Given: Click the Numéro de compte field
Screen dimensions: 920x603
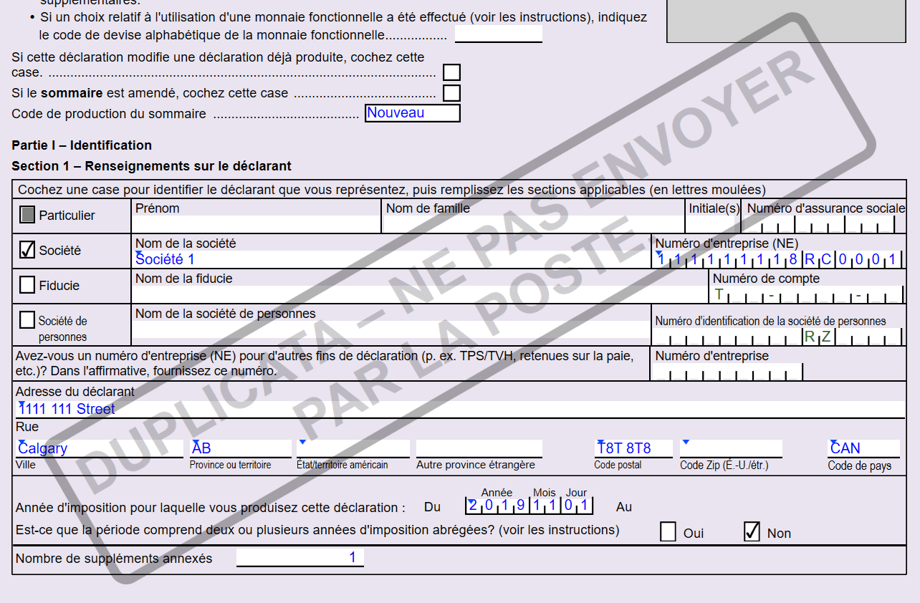Looking at the screenshot, I should tap(808, 294).
